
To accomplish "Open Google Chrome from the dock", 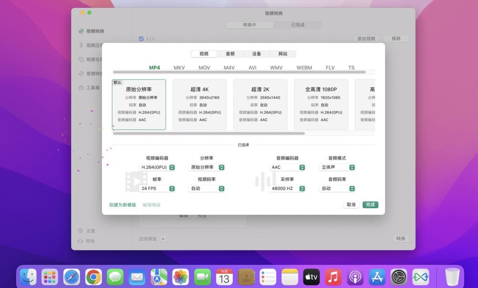I will tap(93, 277).
